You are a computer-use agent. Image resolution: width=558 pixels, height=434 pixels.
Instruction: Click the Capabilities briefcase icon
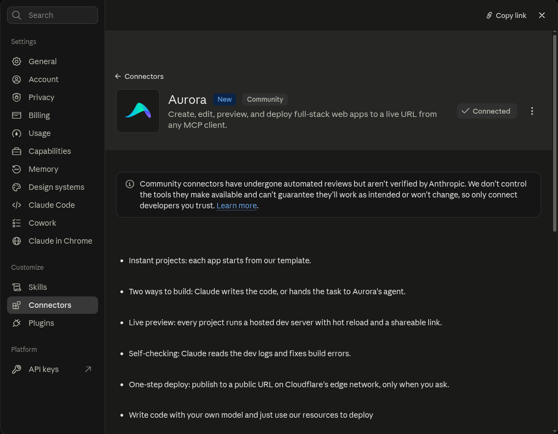click(16, 151)
